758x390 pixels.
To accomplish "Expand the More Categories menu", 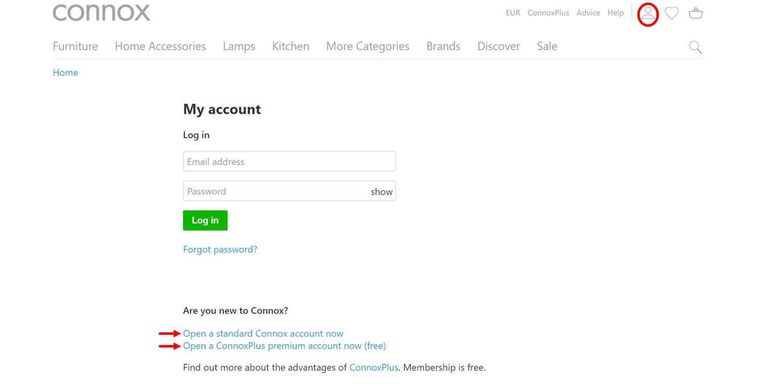I will (367, 47).
